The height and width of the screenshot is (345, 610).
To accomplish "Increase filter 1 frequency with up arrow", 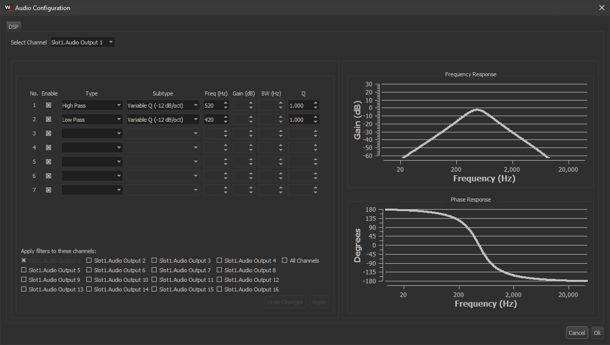I will tap(225, 103).
